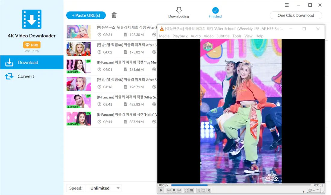Open thumbnail of the 04:16 196.71 M video
Image resolution: width=331 pixels, height=195 pixels.
point(79,84)
